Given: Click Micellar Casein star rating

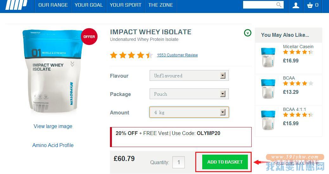Looking at the screenshot, I should pyautogui.click(x=298, y=52).
